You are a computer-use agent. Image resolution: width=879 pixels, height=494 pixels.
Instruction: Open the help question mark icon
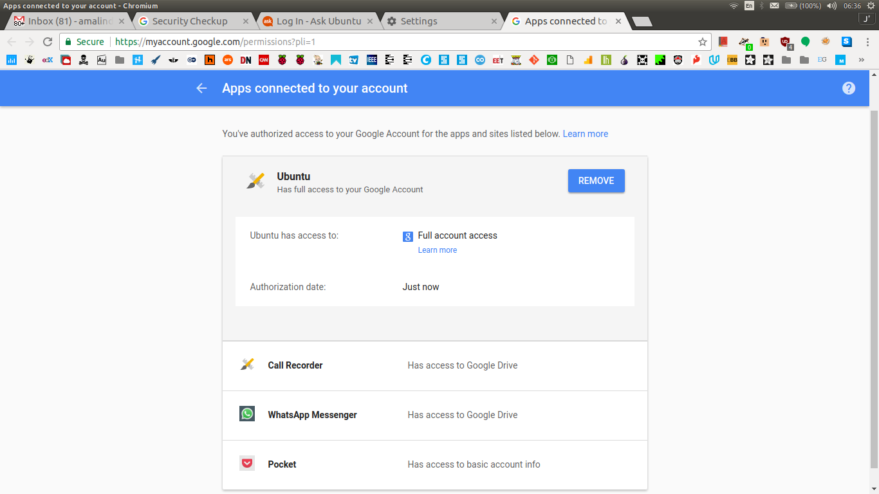tap(849, 88)
